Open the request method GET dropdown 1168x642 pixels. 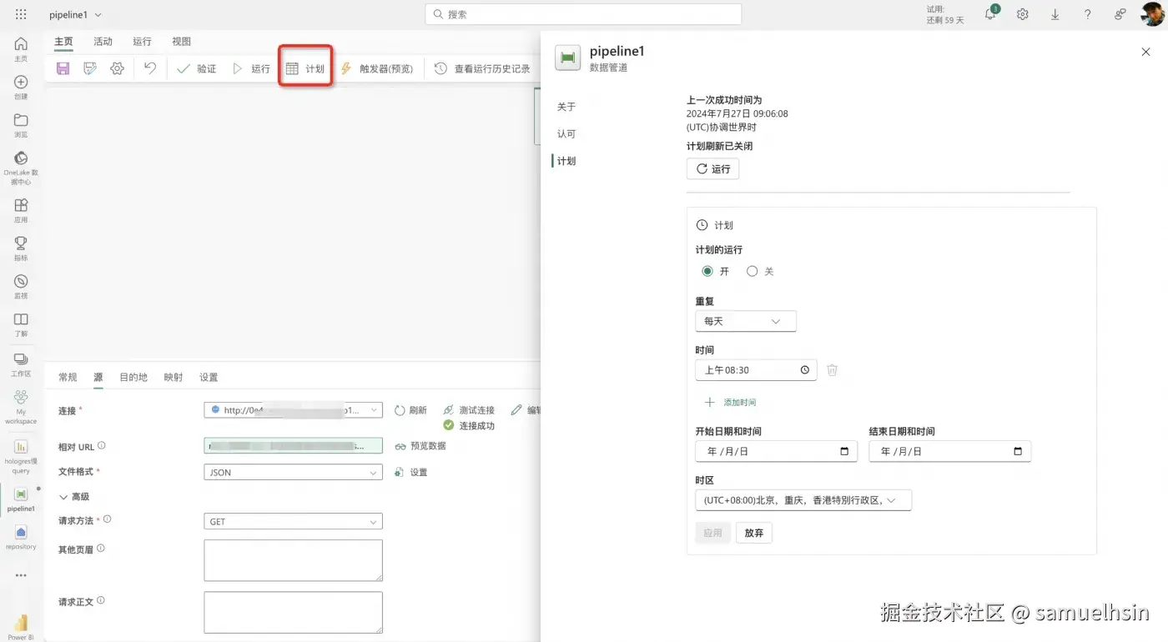point(293,522)
